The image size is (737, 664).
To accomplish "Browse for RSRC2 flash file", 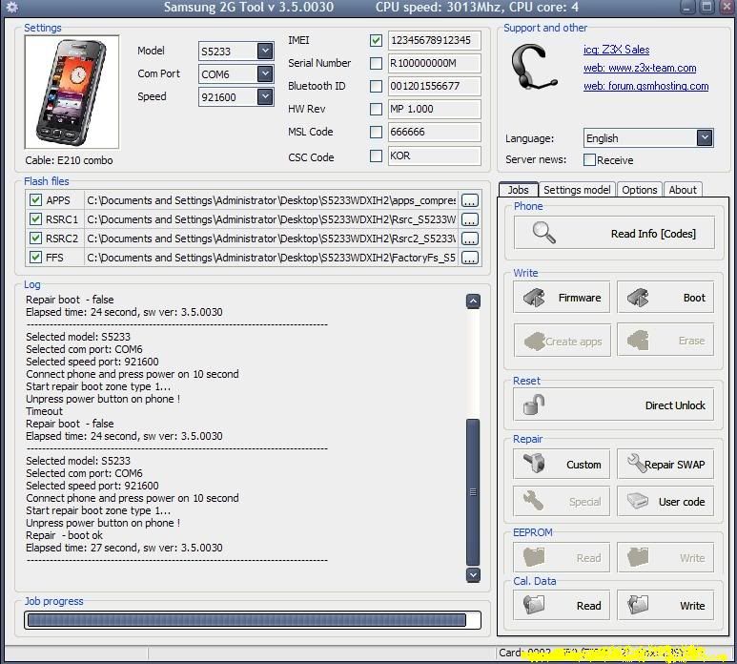I will [x=469, y=239].
